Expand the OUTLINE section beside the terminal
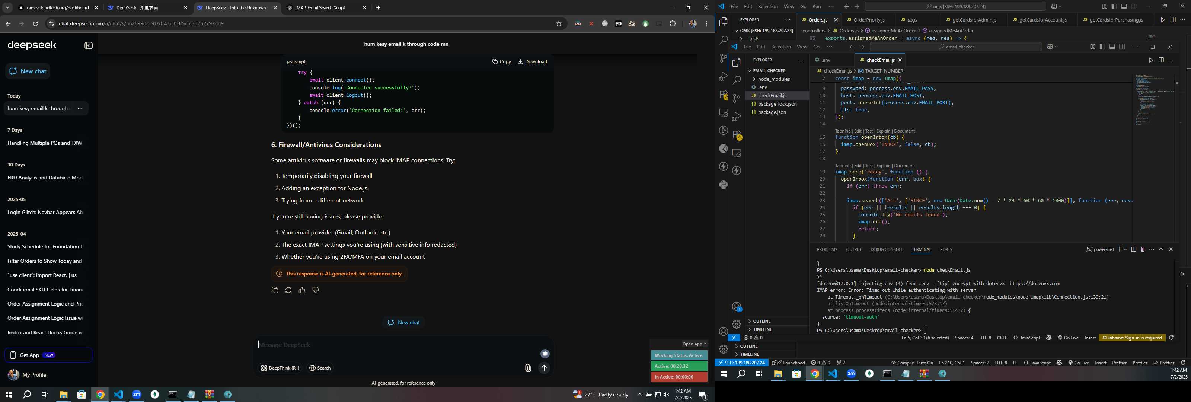1191x402 pixels. pos(777,321)
